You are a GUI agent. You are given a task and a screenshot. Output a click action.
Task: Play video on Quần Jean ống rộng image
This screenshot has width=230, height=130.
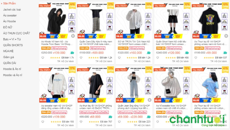click(149, 100)
